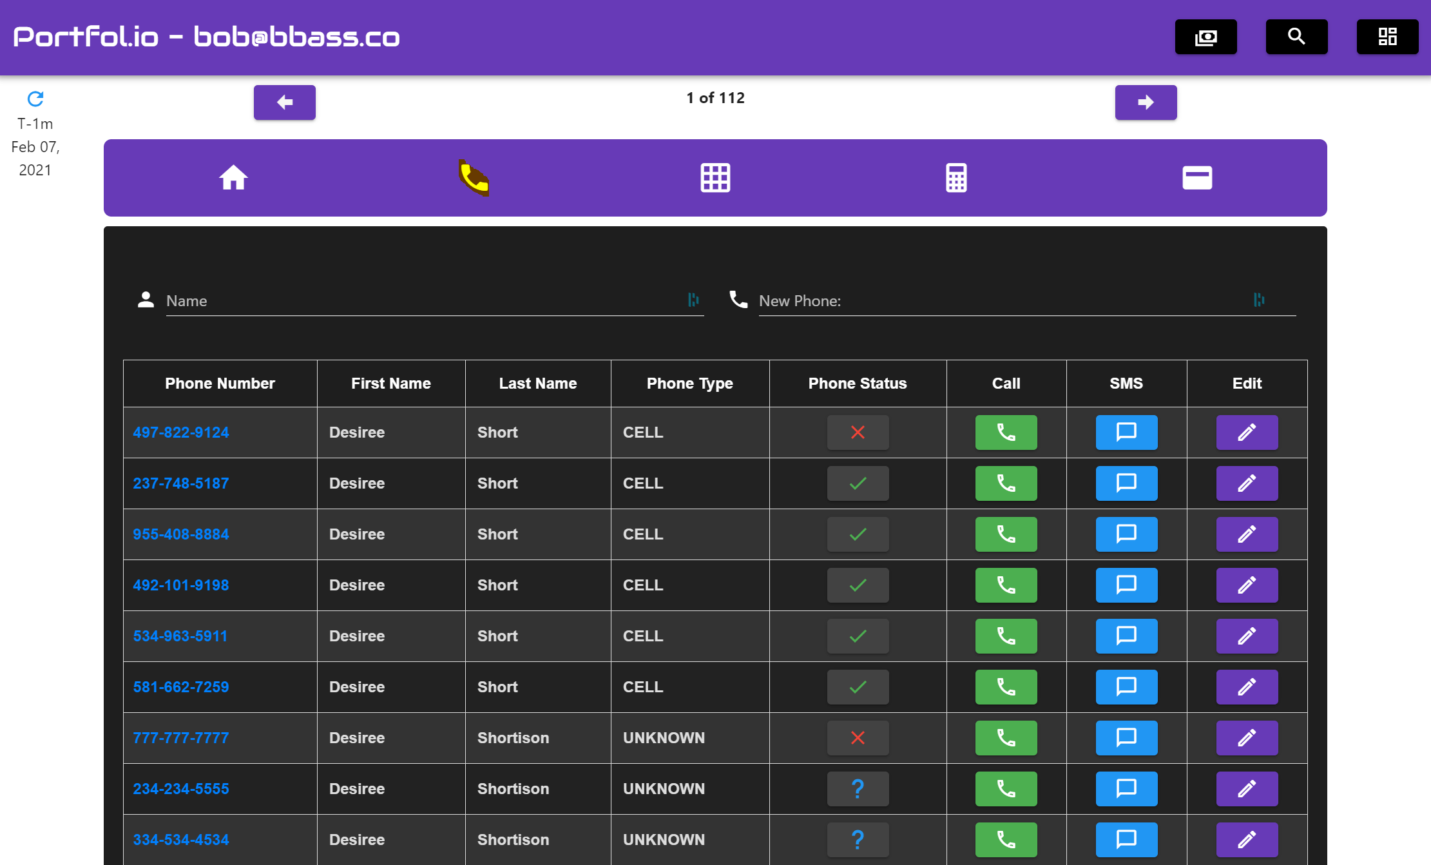
Task: Open the grid table tab
Action: [x=715, y=178]
